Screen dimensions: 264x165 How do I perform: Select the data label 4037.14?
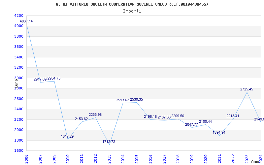(x=26, y=21)
